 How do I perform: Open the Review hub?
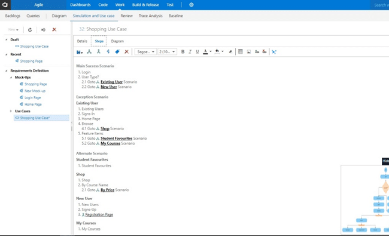coord(126,16)
